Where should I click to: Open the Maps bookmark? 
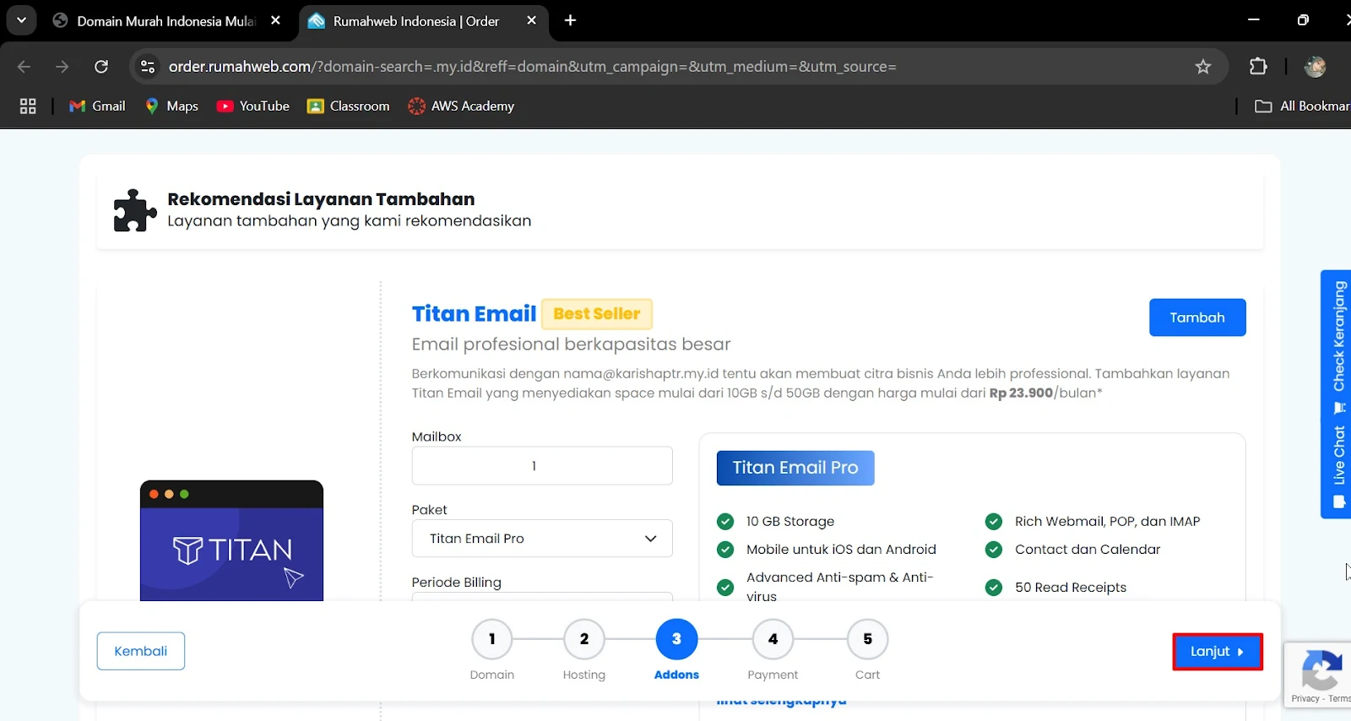click(171, 106)
